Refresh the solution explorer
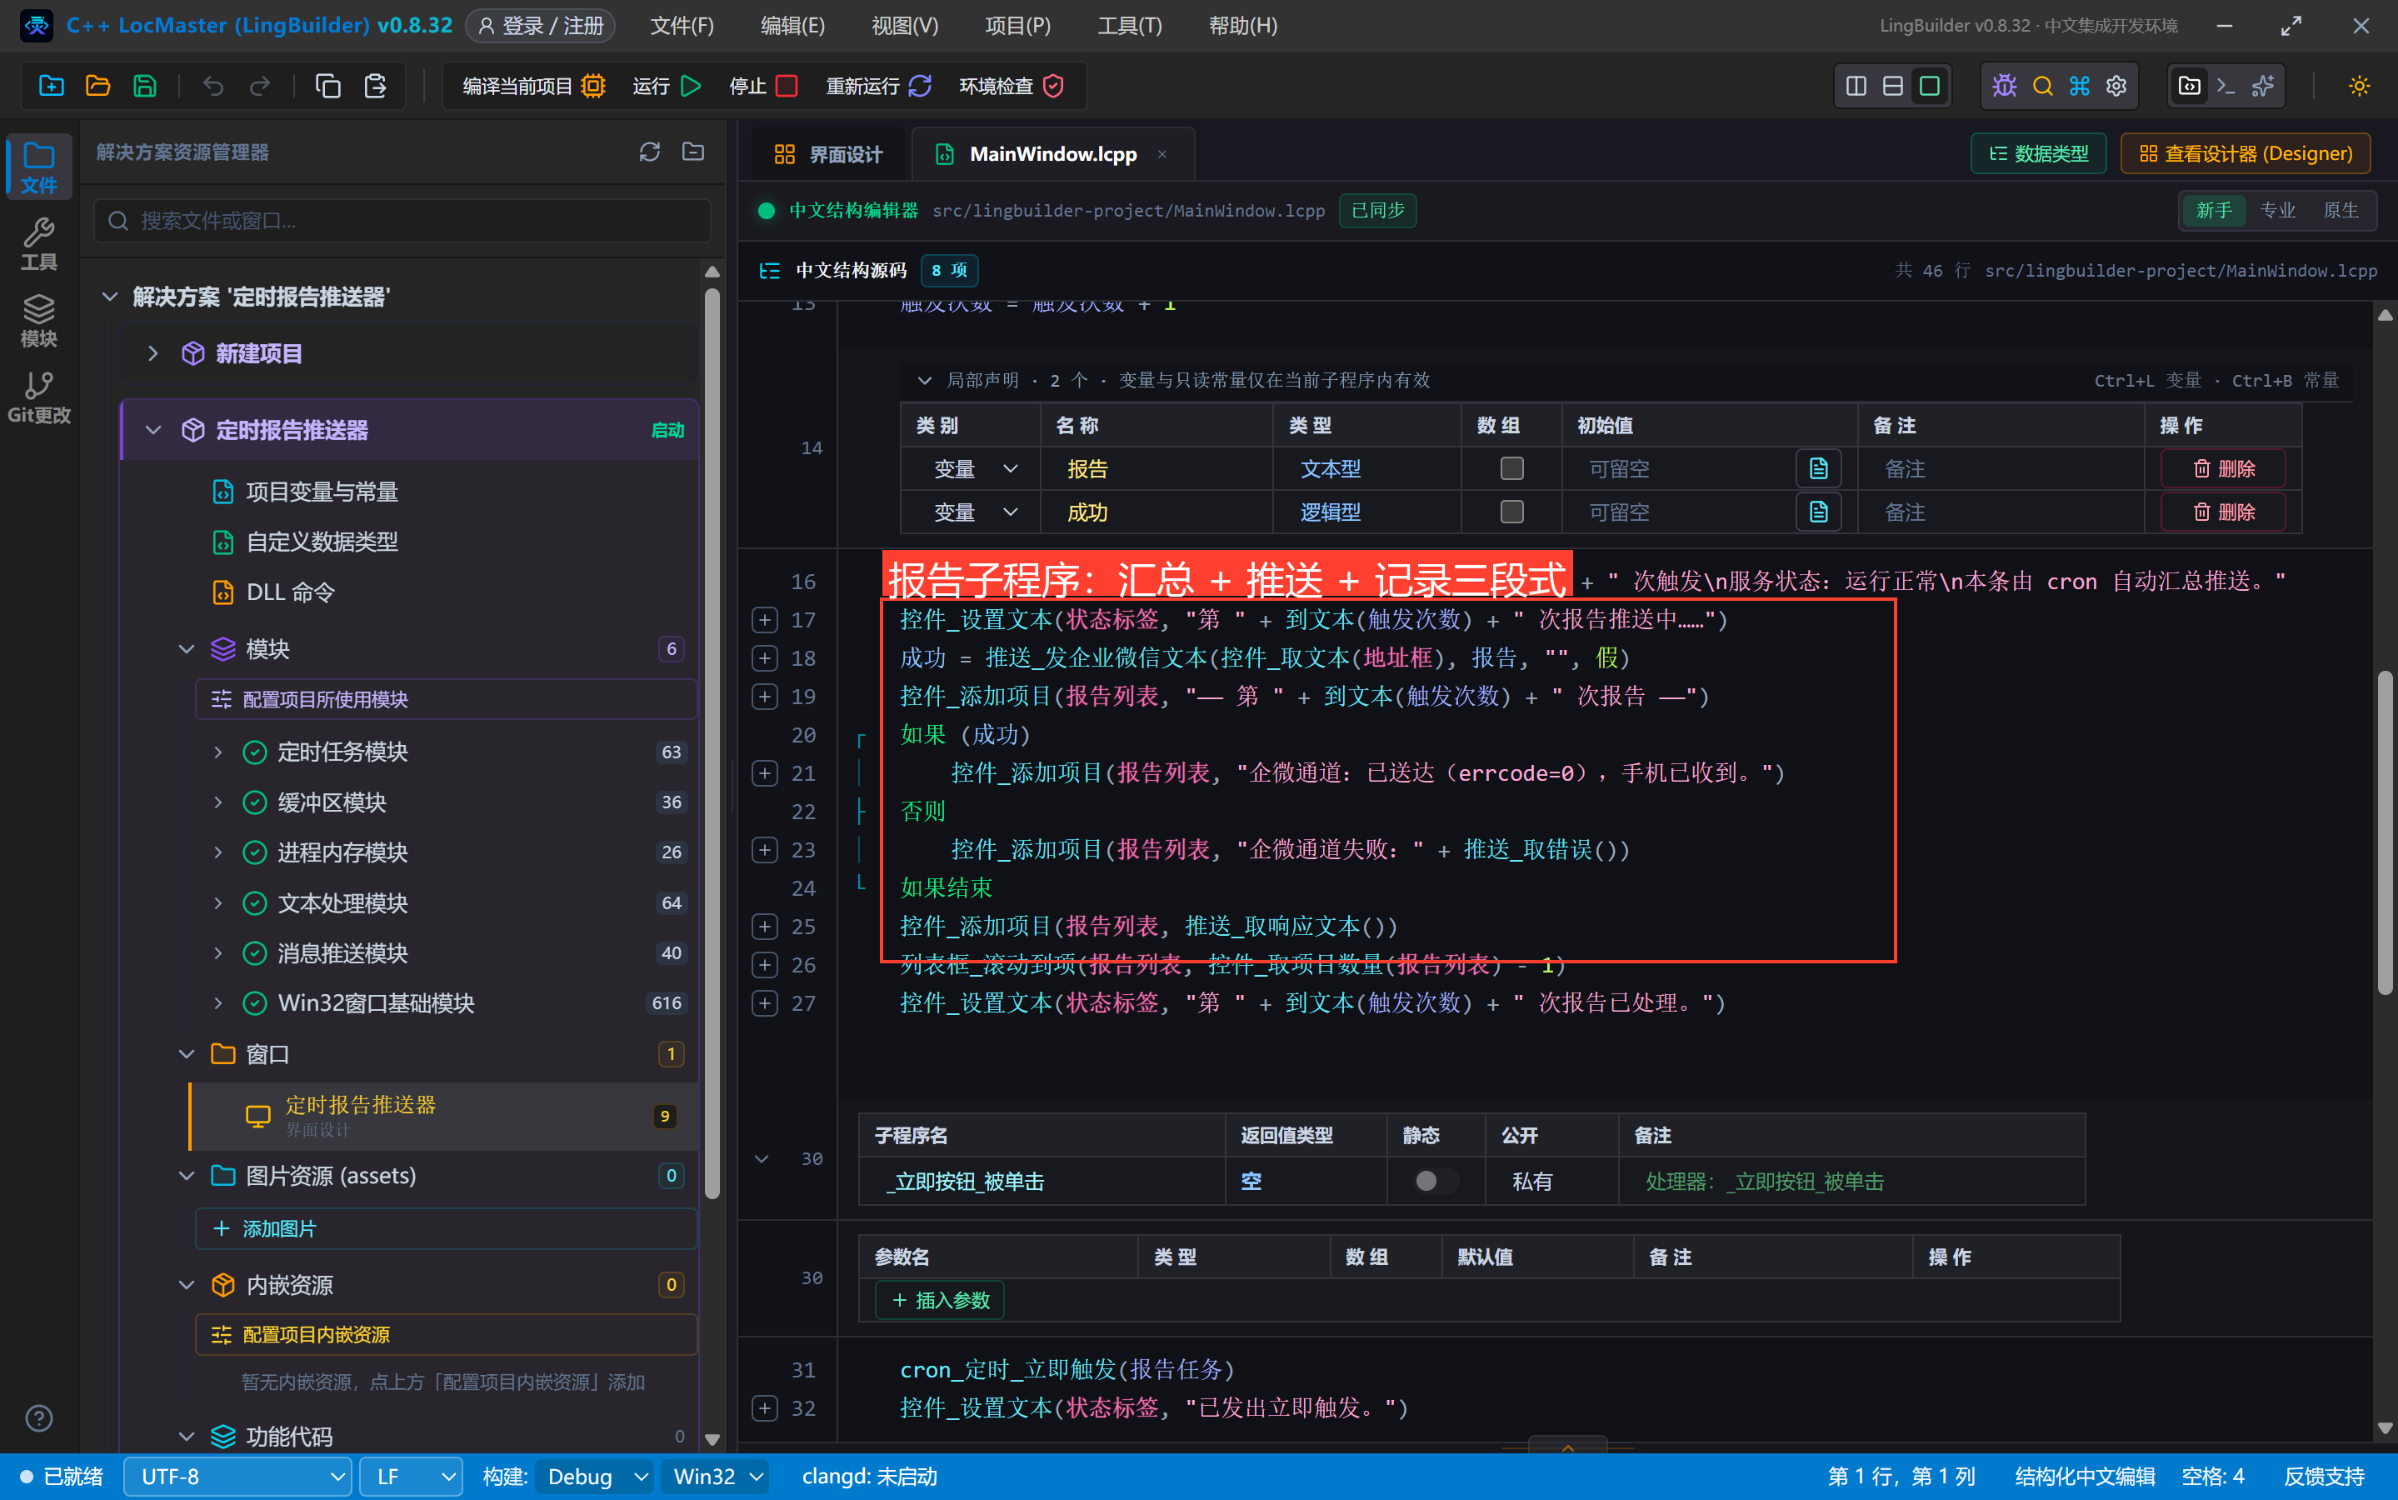 (x=650, y=152)
